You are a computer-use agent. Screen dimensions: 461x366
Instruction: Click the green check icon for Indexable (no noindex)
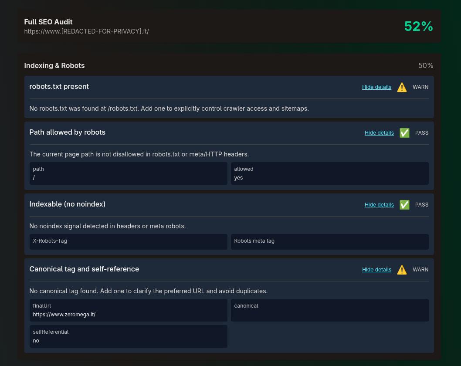click(x=404, y=205)
